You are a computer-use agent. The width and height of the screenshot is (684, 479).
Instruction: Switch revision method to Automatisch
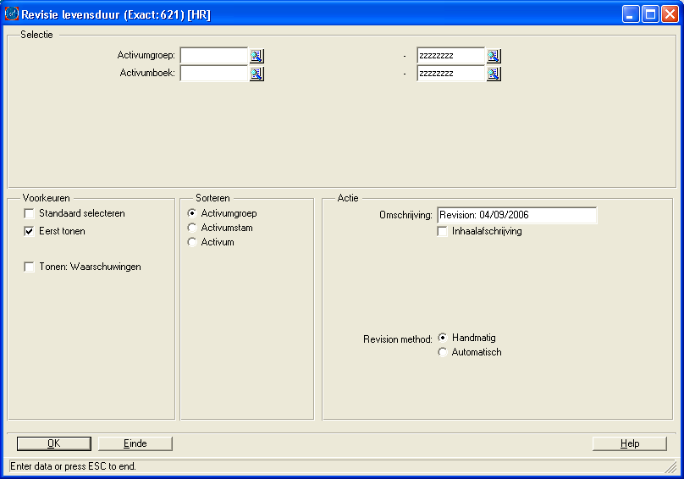[x=443, y=352]
